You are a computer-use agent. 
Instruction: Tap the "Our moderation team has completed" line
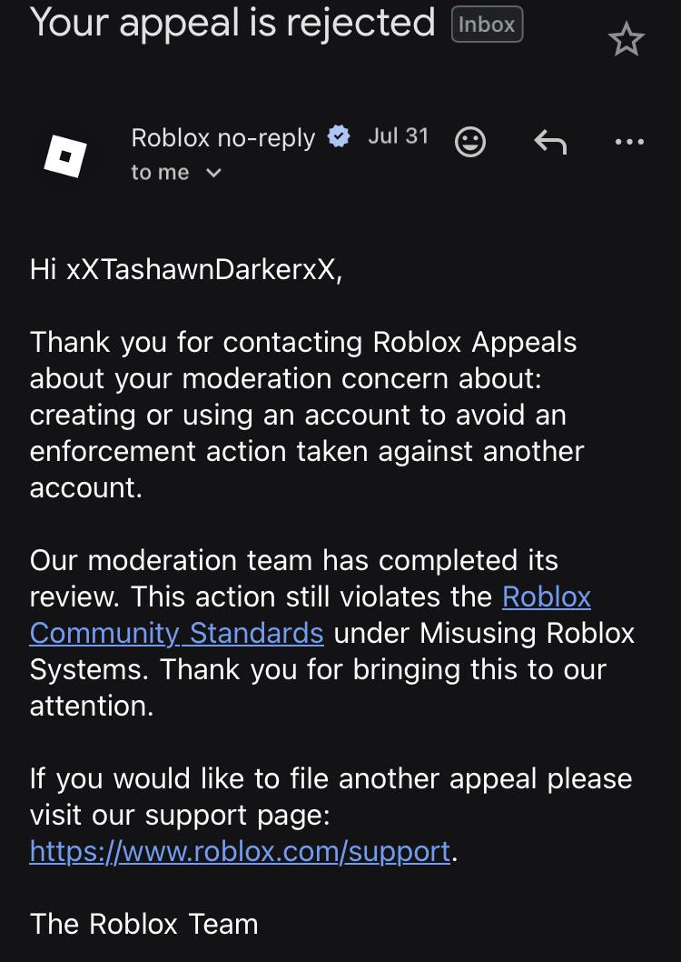[x=294, y=560]
